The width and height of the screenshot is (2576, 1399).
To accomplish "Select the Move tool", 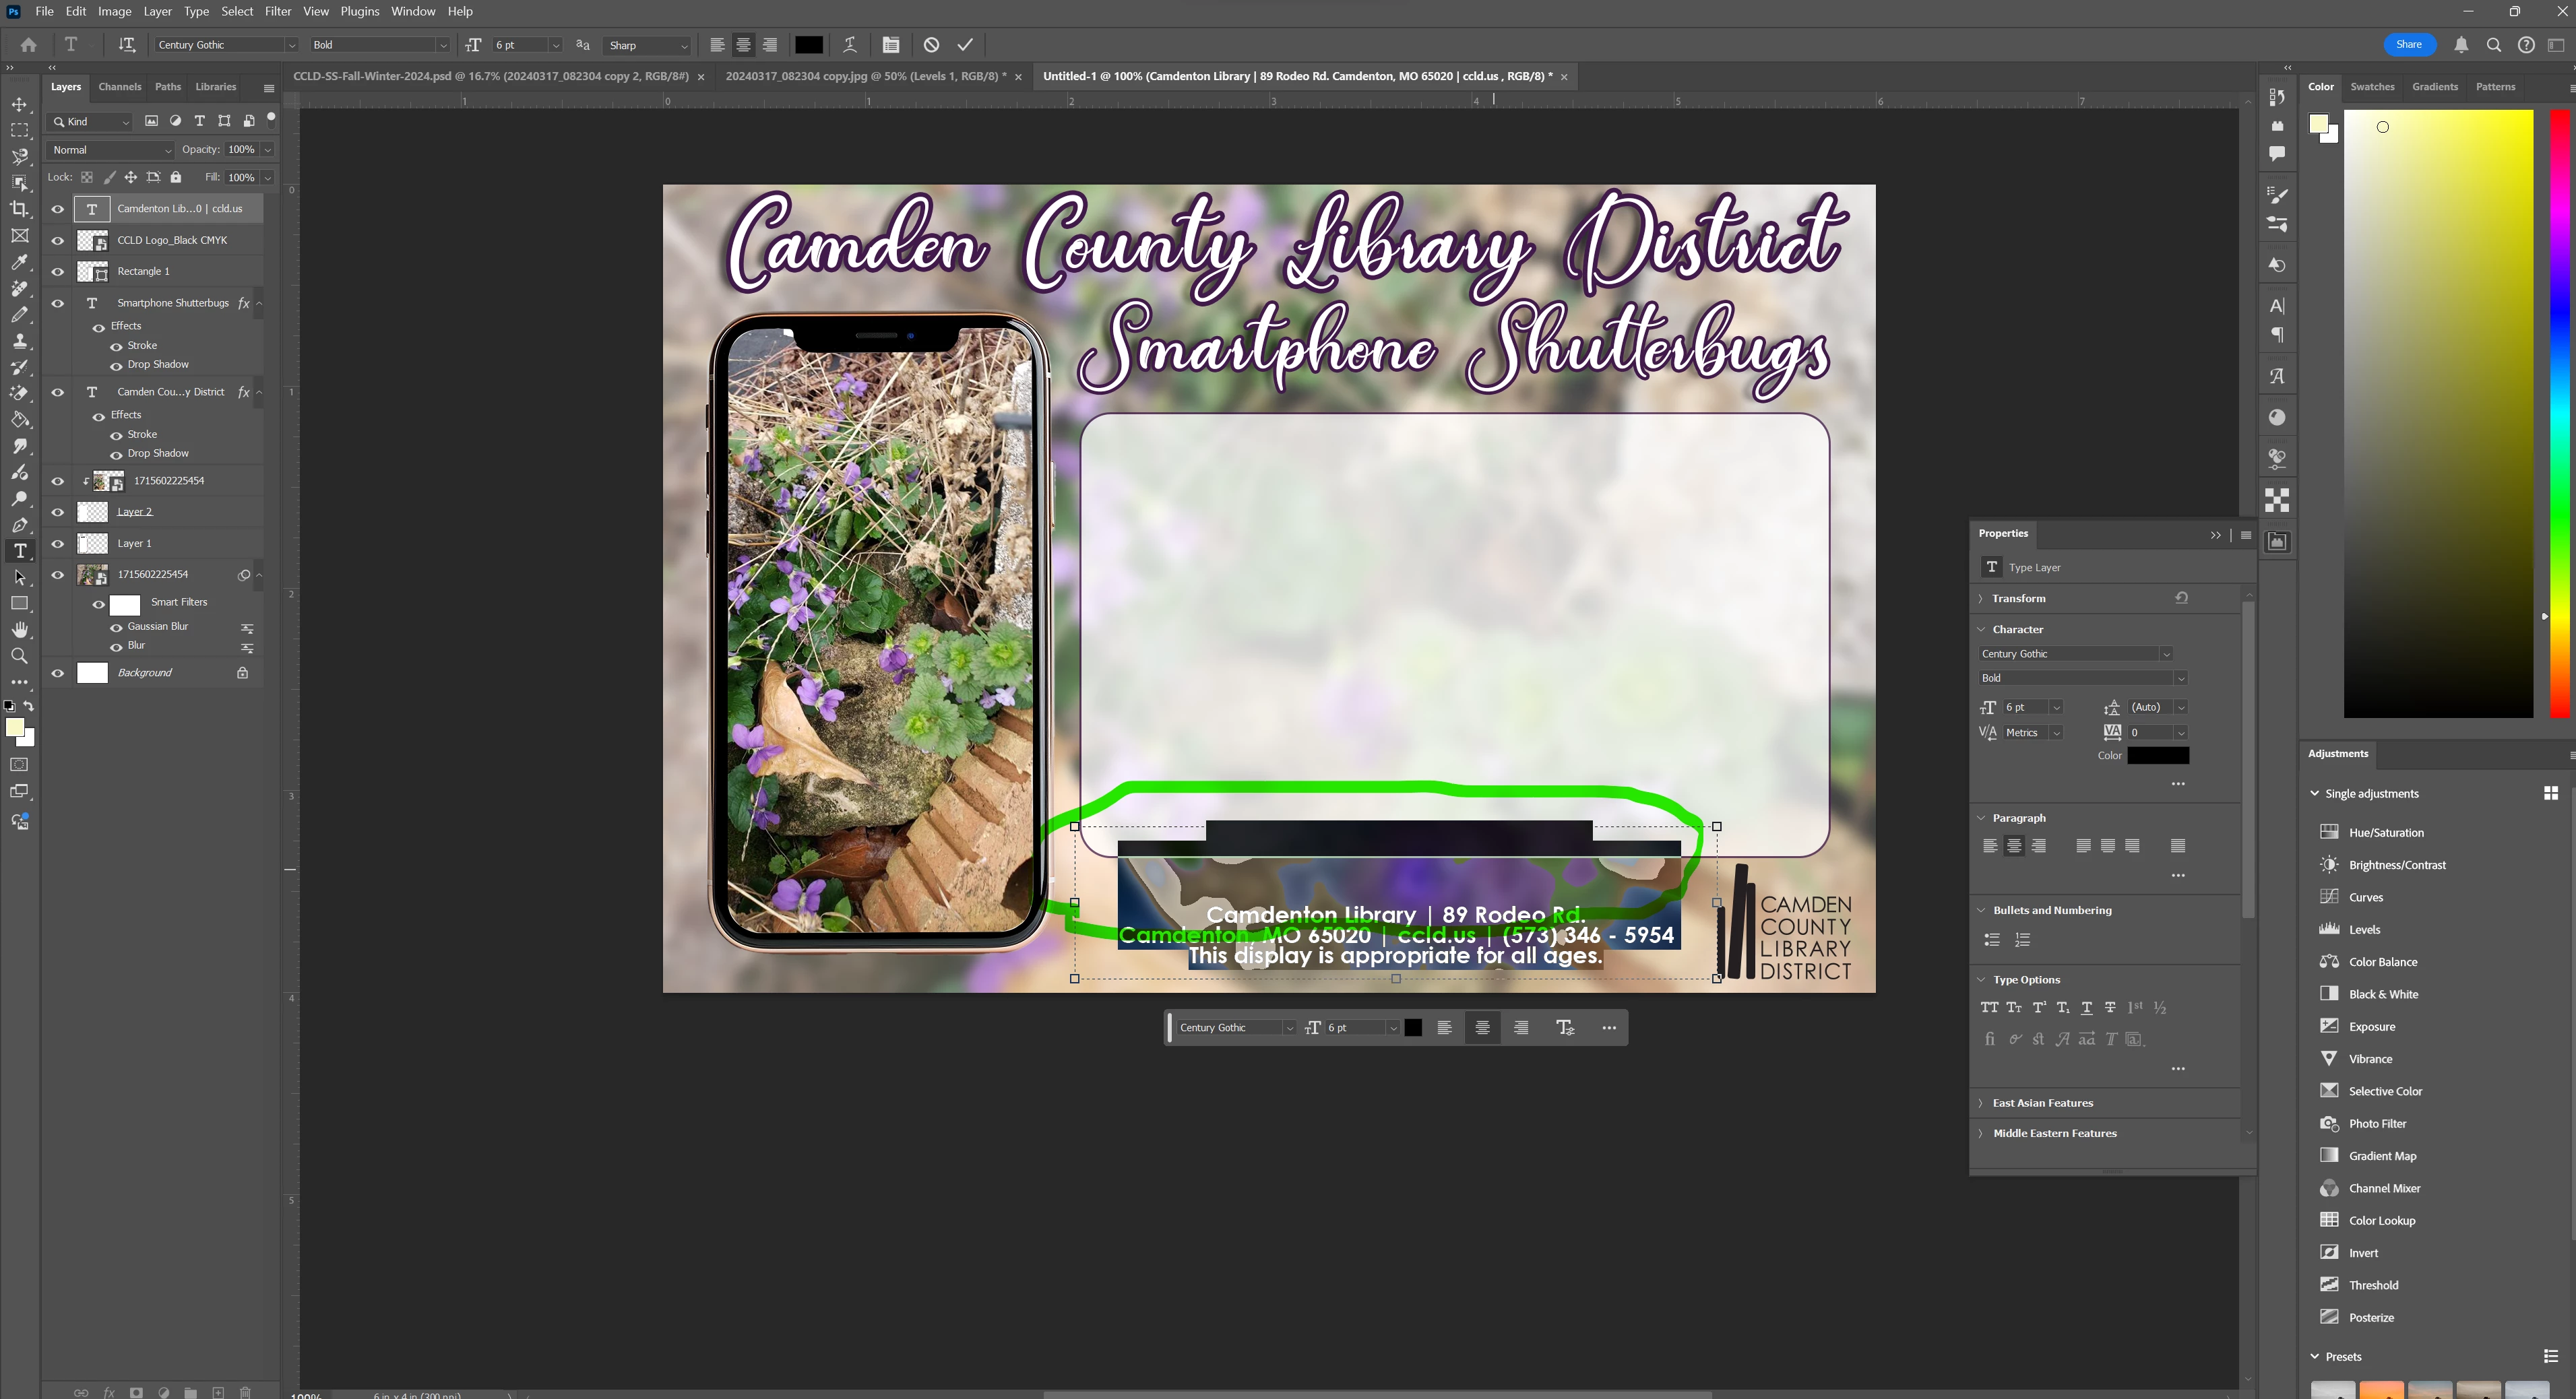I will [x=19, y=105].
